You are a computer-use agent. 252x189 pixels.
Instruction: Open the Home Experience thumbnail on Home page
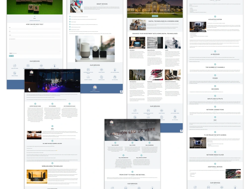tap(137, 75)
